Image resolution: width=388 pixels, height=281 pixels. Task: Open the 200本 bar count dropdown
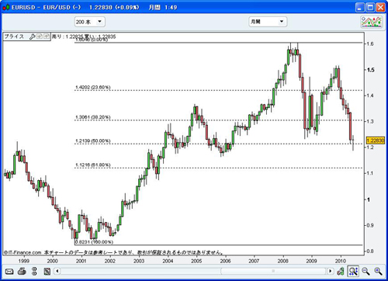tap(89, 22)
